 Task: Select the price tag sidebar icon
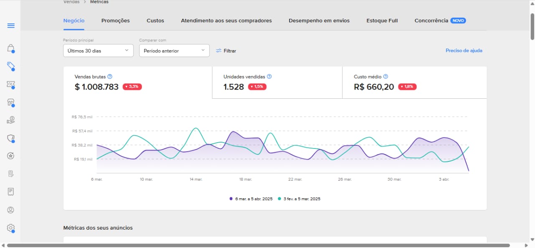click(11, 66)
